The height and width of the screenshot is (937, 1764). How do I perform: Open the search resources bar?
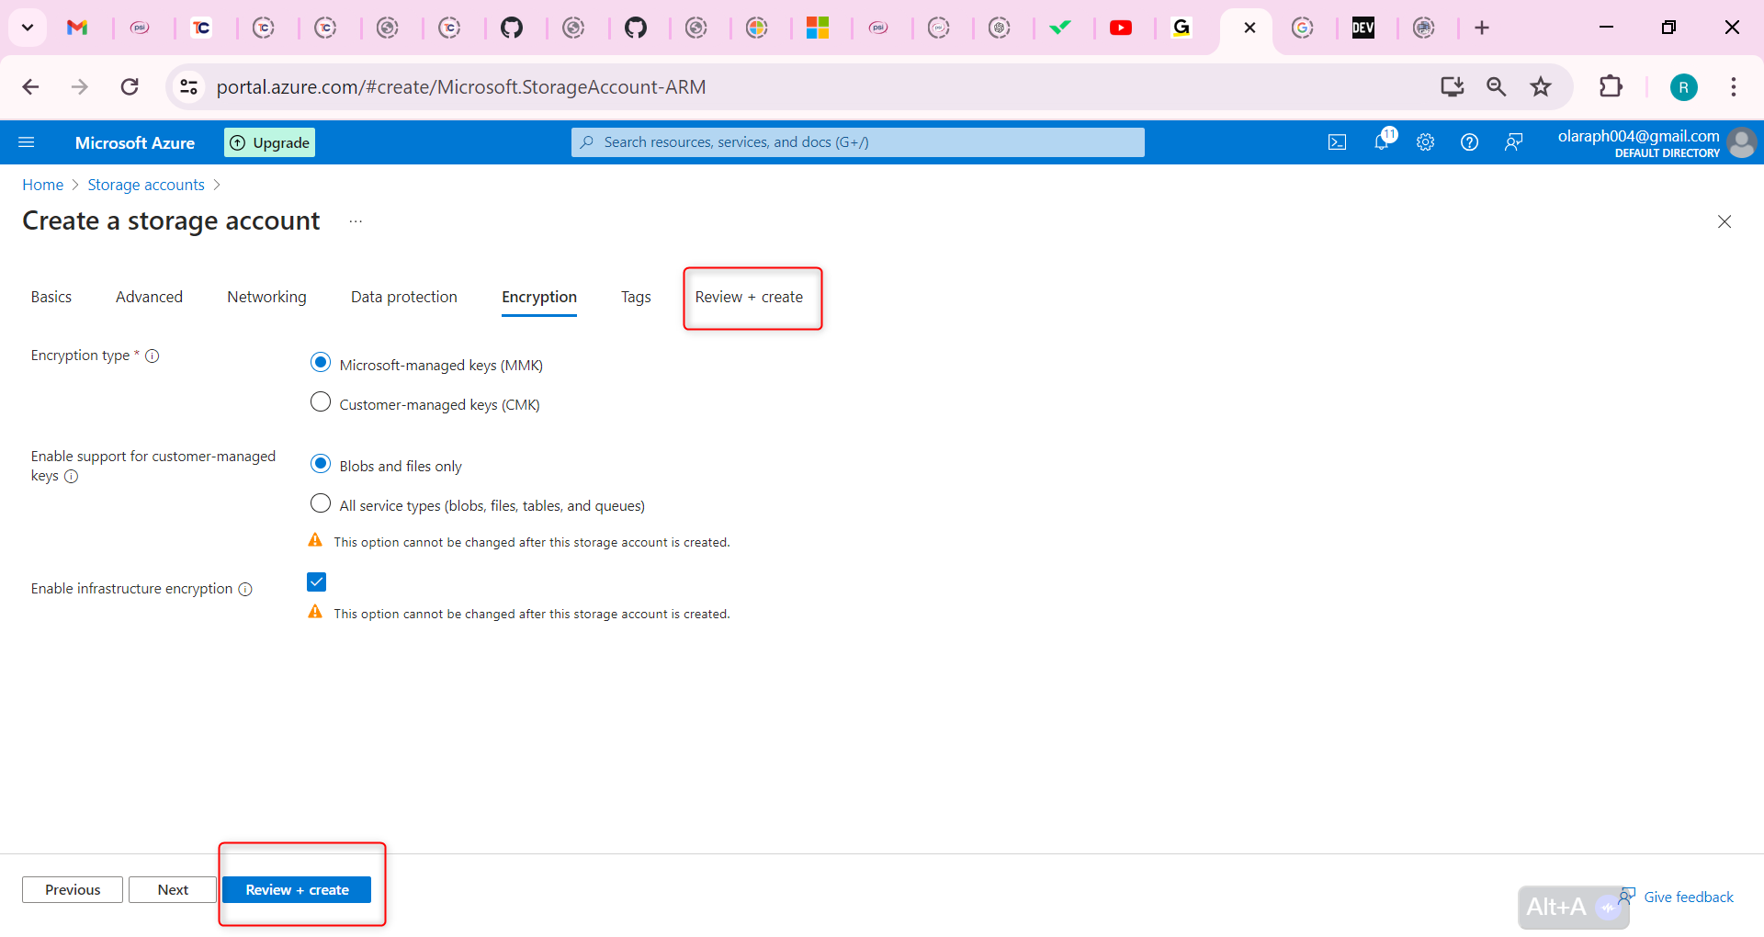pyautogui.click(x=856, y=141)
